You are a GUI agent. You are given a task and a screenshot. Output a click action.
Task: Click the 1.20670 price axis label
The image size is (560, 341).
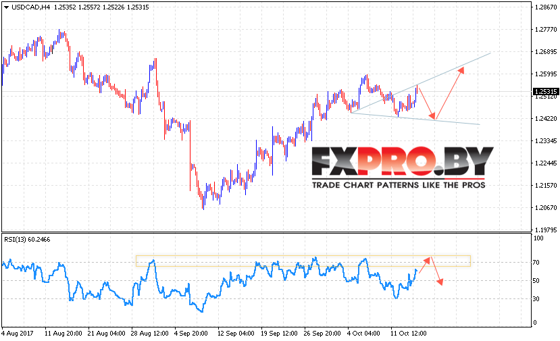point(546,208)
